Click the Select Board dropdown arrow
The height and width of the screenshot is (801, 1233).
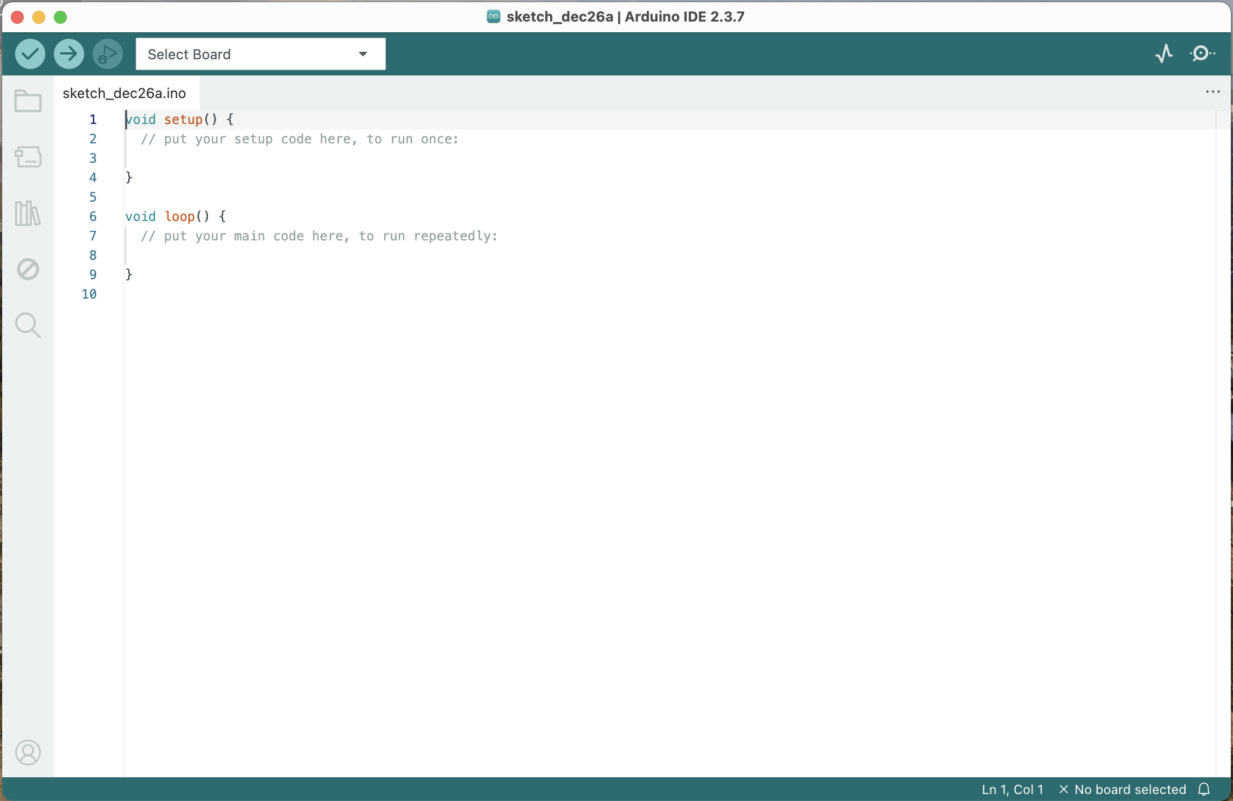(363, 54)
